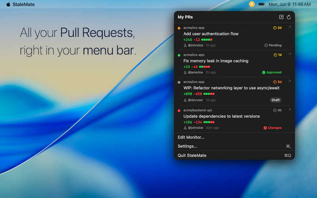
Task: Click the red status dot for dependencies PR
Action: coord(179,110)
